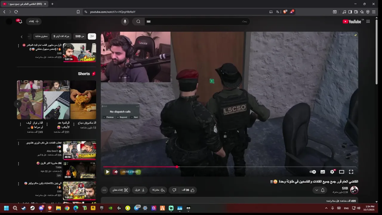Create a clip with the scissors button
The height and width of the screenshot is (215, 382).
(120, 190)
